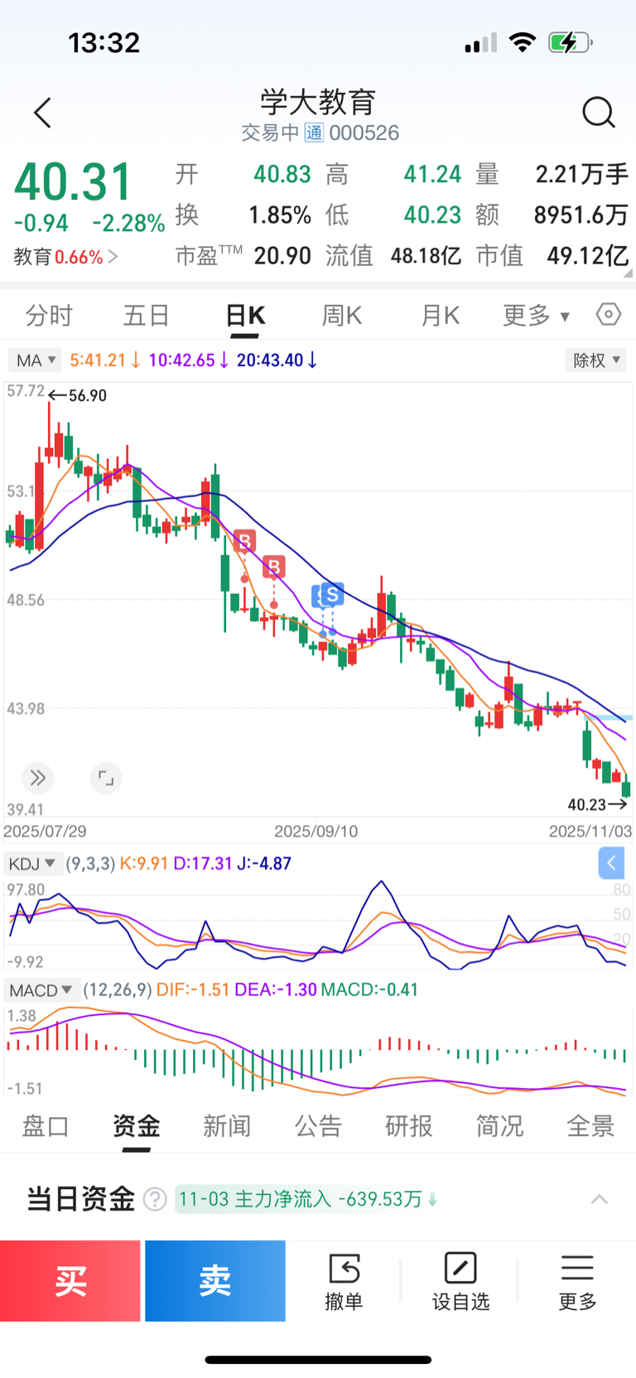Tap the market cap 49.12亿
This screenshot has height=1378, width=636.
pyautogui.click(x=588, y=256)
